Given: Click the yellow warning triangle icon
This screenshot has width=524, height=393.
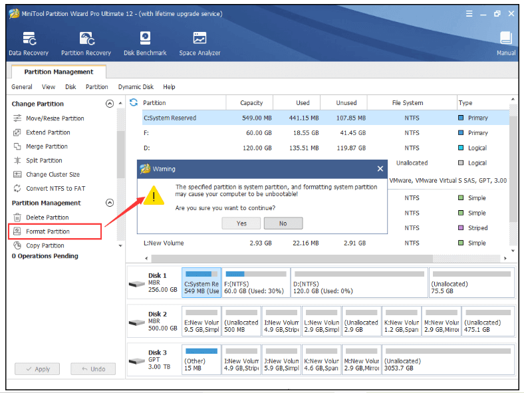Looking at the screenshot, I should (x=154, y=196).
